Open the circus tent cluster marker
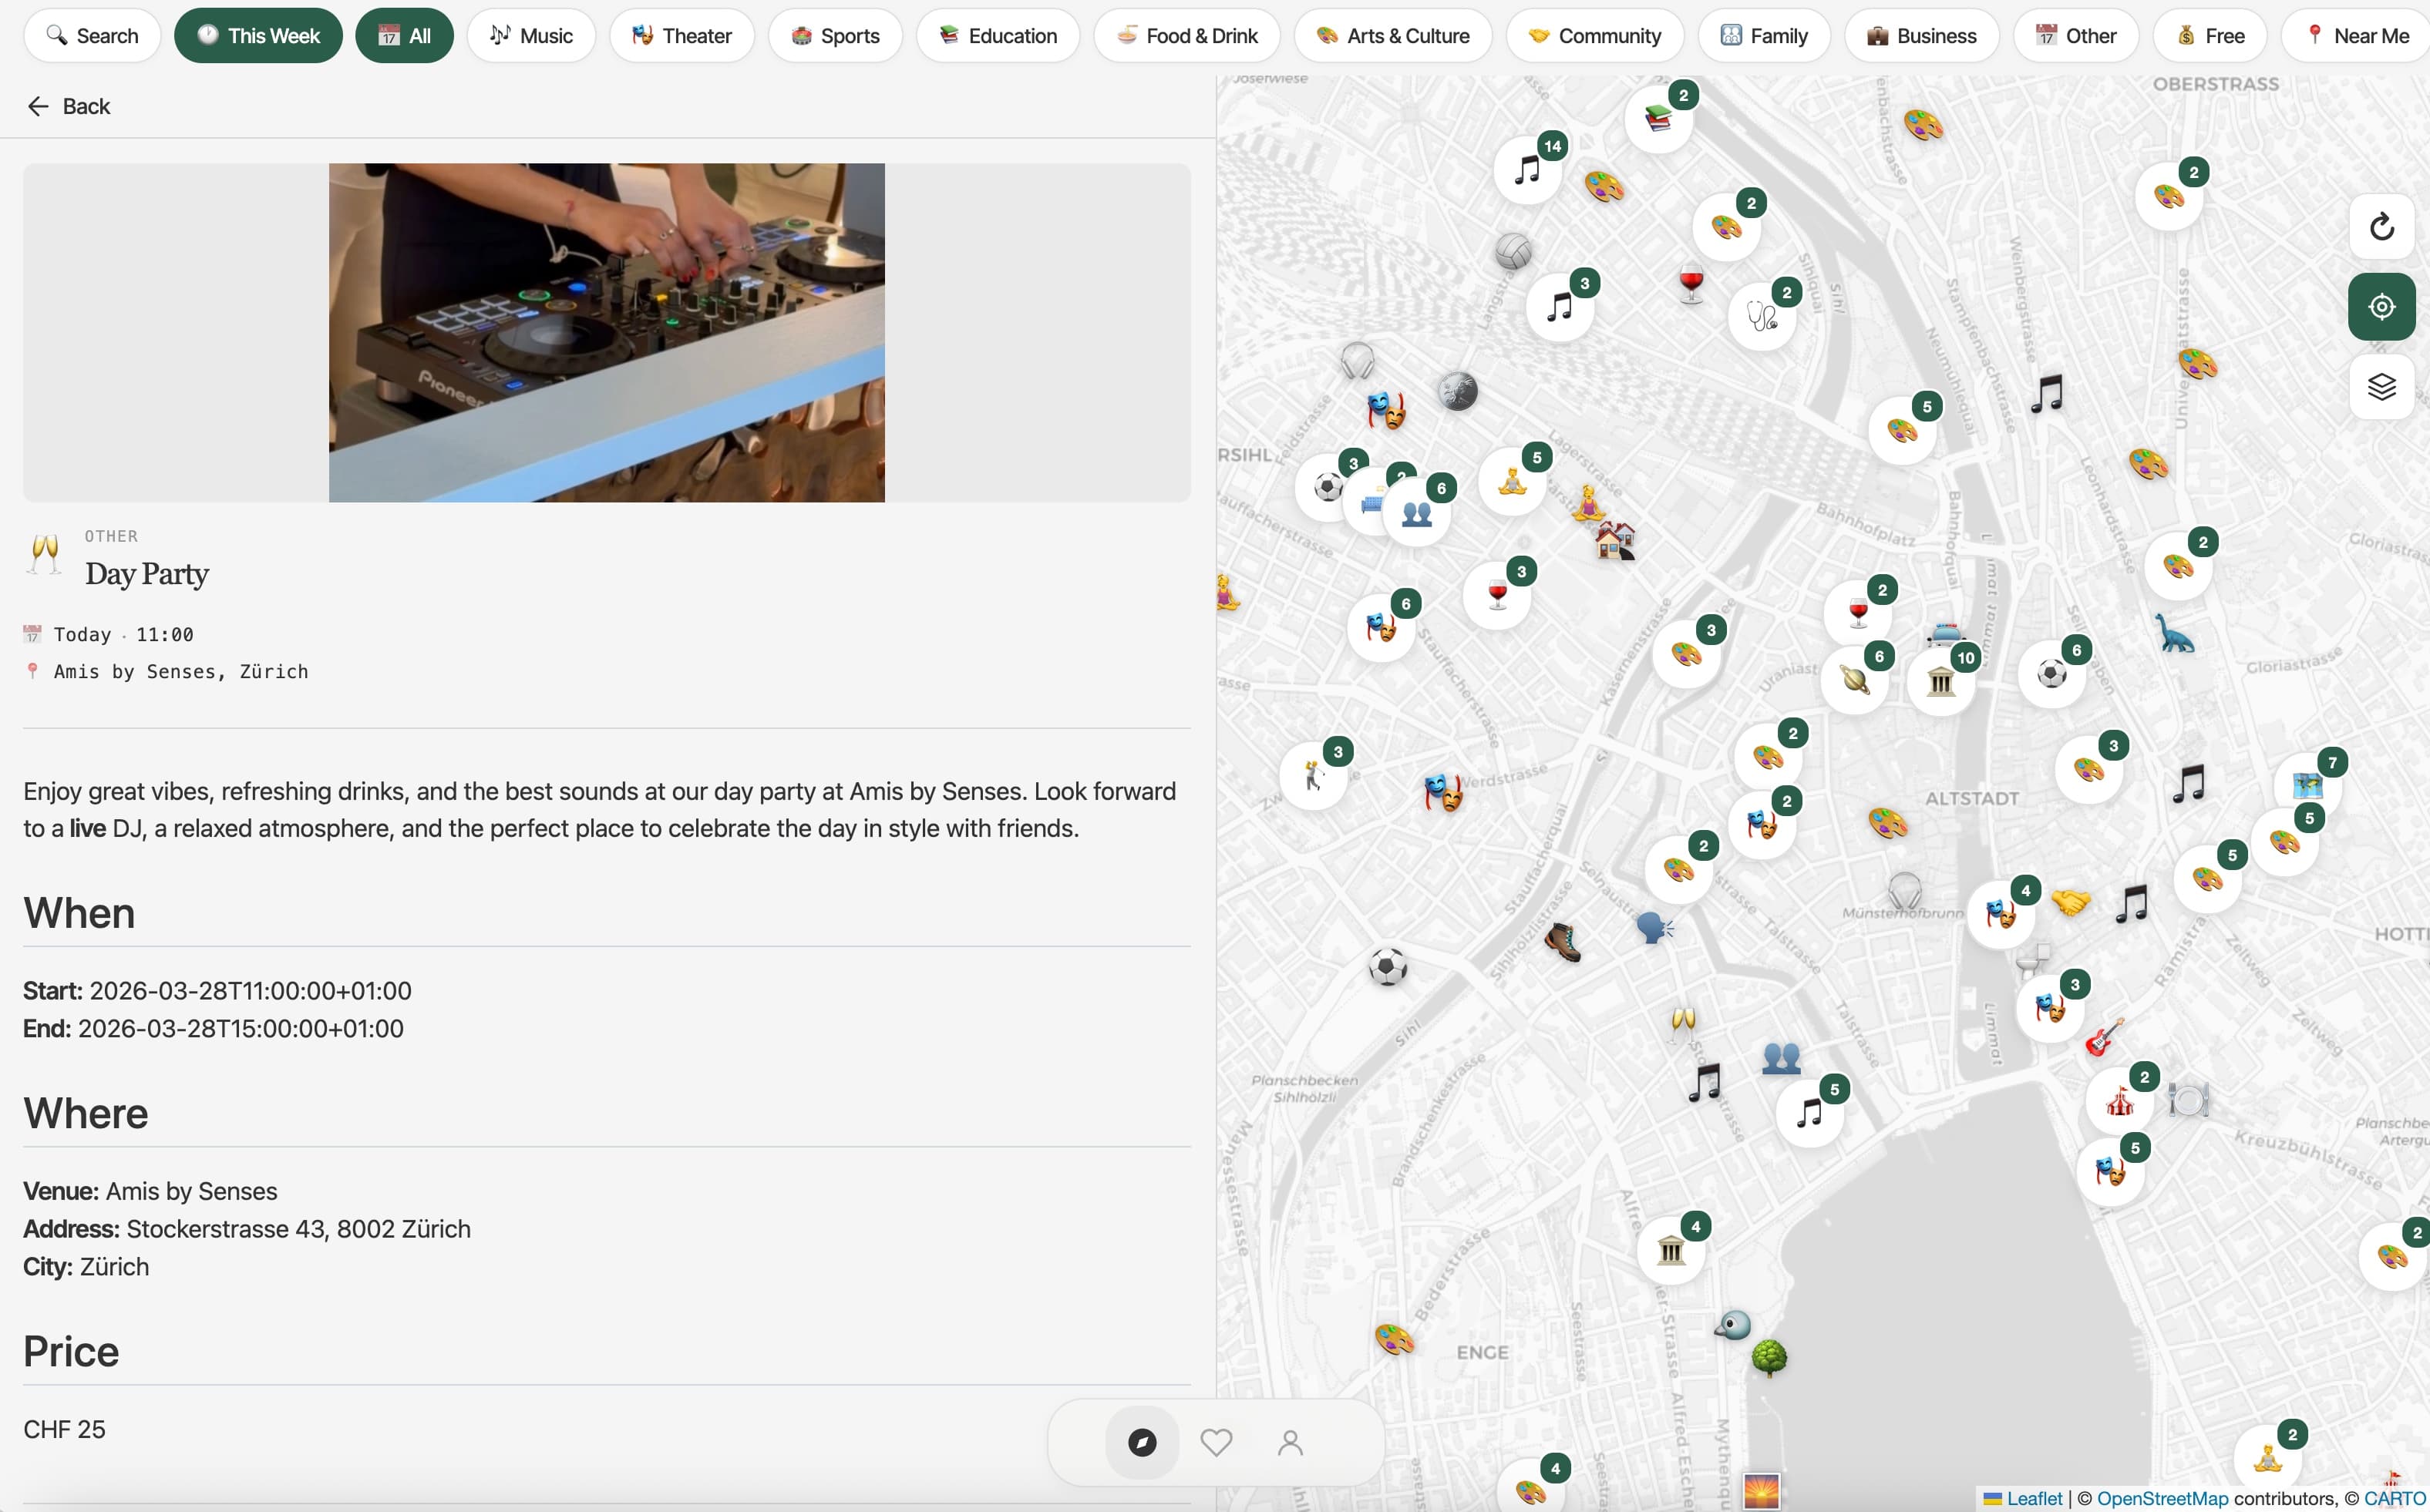The width and height of the screenshot is (2430, 1512). [x=2120, y=1101]
